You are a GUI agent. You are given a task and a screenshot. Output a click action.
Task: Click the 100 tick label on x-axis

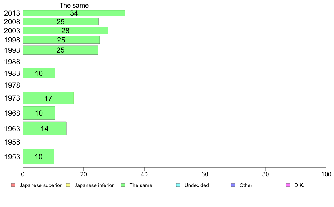pyautogui.click(x=326, y=174)
